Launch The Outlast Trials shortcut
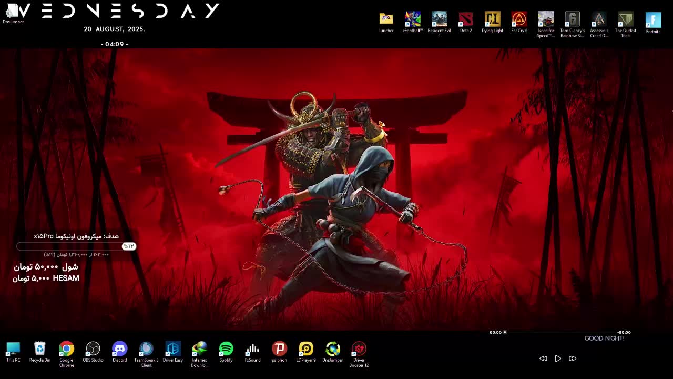 (626, 24)
